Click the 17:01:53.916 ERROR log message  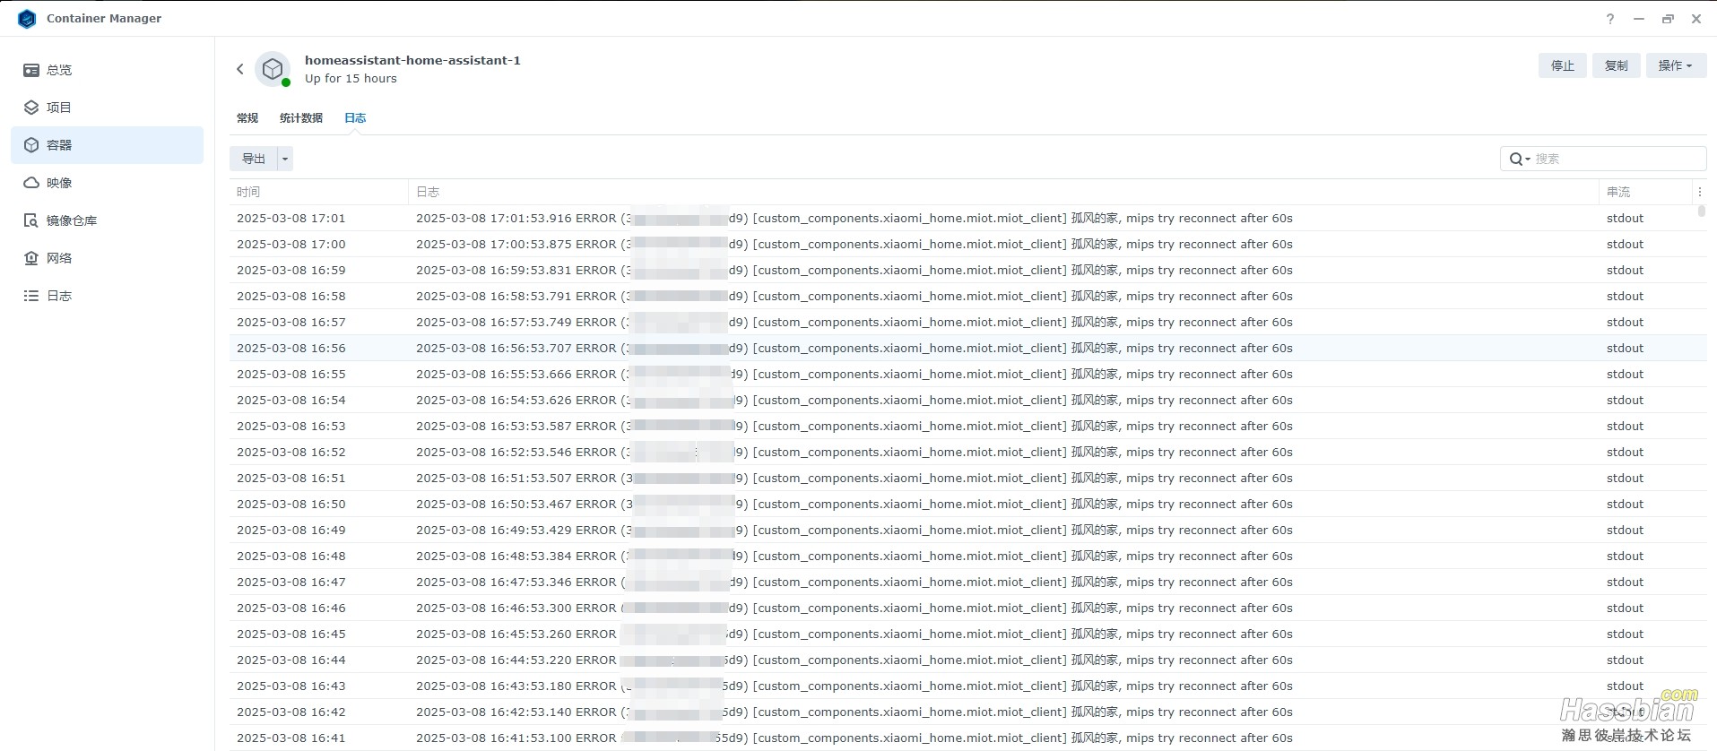(854, 218)
